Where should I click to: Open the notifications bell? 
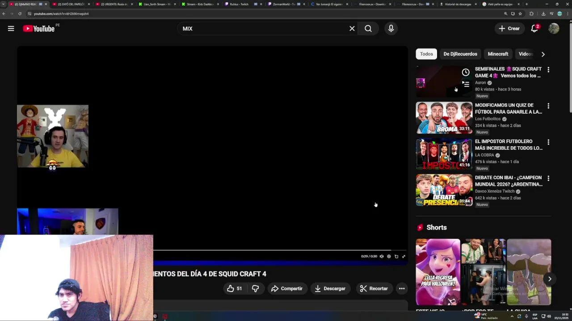click(x=534, y=29)
